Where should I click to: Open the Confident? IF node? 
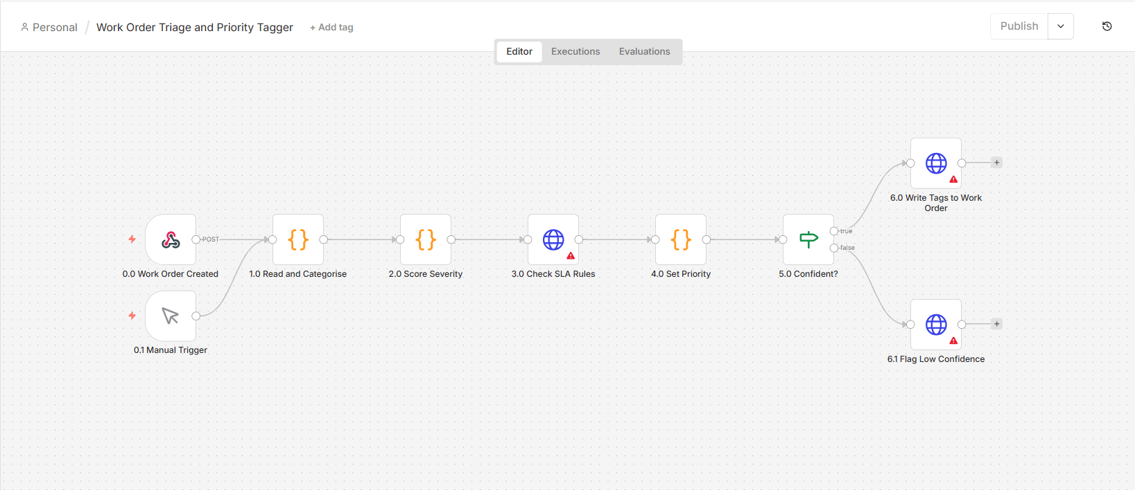[x=808, y=239]
